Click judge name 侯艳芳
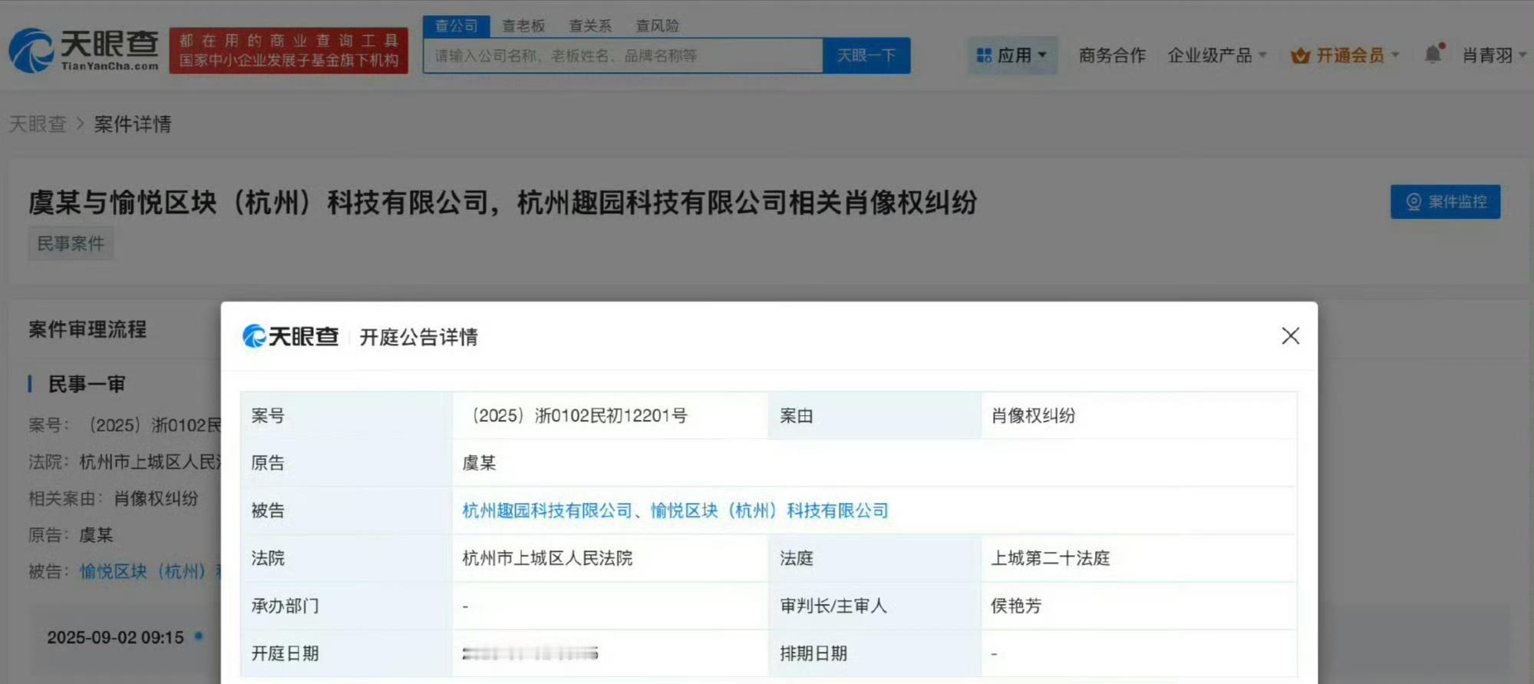This screenshot has height=684, width=1534. tap(1016, 606)
